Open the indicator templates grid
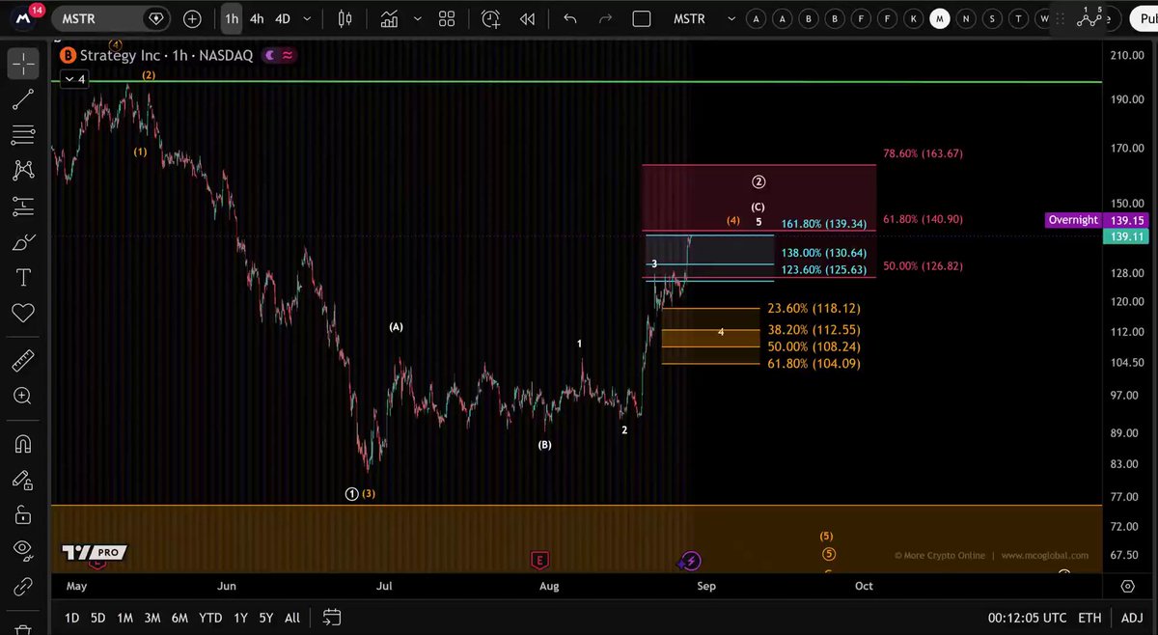Viewport: 1158px width, 635px height. pyautogui.click(x=447, y=18)
